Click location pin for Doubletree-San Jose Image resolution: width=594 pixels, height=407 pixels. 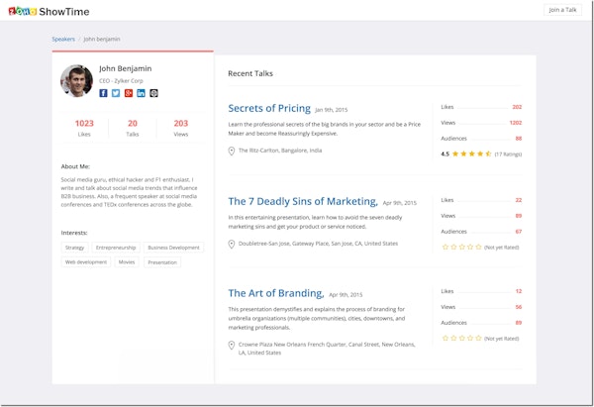(x=232, y=243)
